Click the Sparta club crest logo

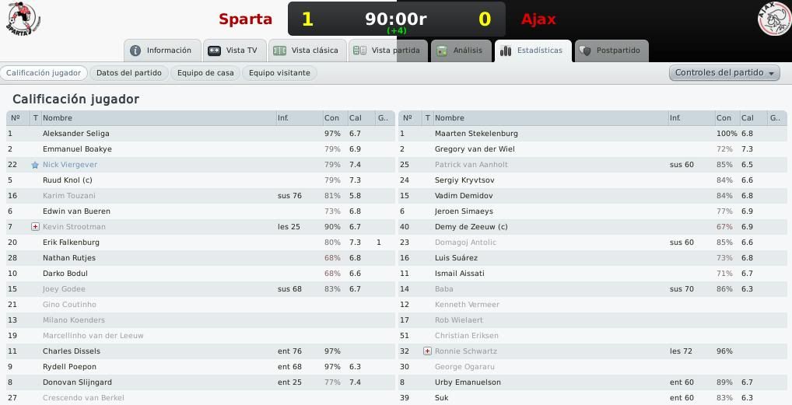click(23, 18)
